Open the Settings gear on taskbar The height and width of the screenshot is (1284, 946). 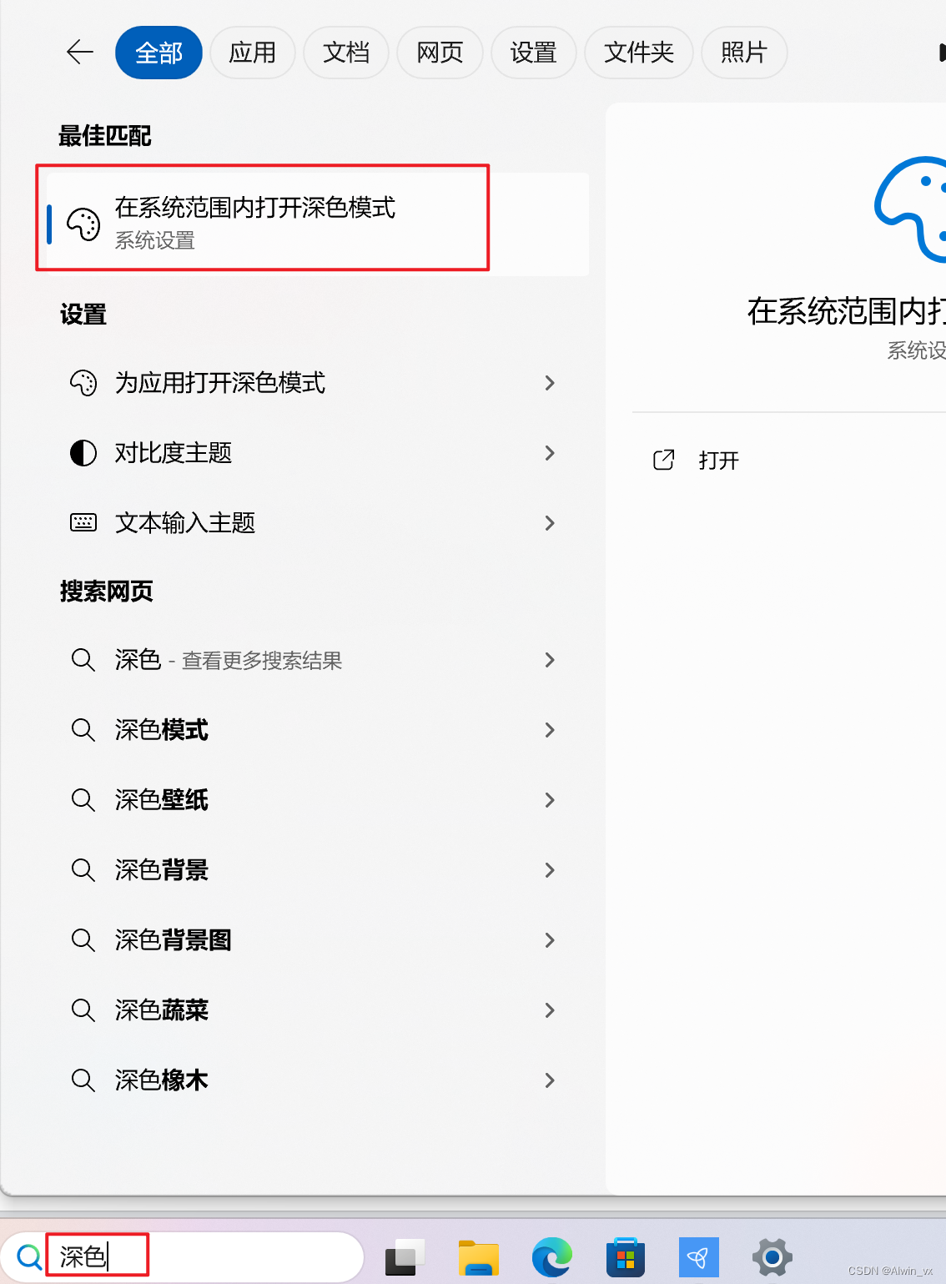pos(772,1257)
